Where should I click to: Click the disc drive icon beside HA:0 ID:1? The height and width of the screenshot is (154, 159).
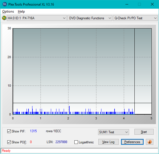click(x=4, y=18)
